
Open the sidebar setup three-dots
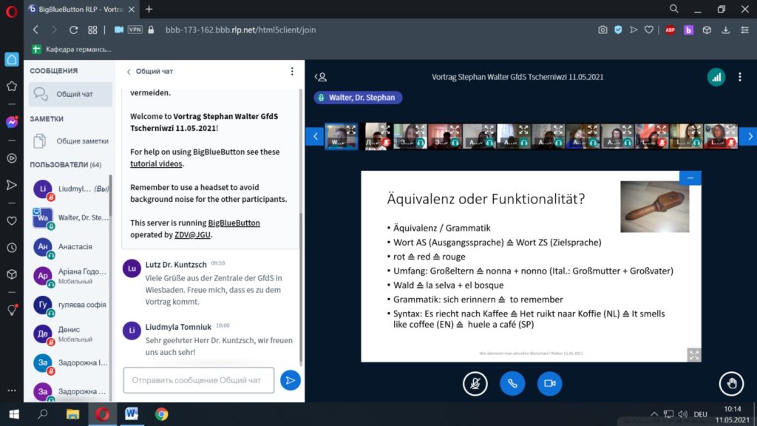(x=12, y=390)
